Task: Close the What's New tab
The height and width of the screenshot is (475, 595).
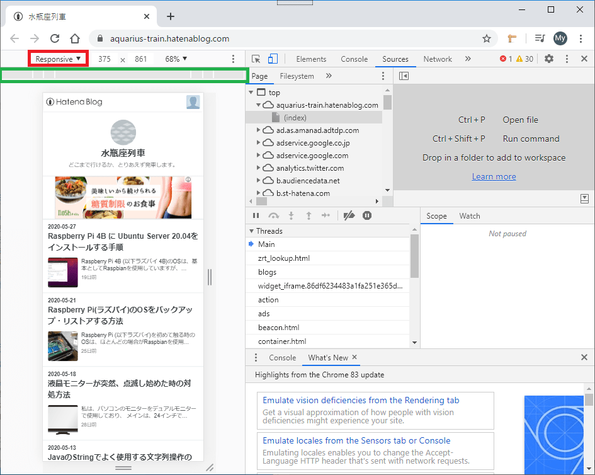Action: click(x=354, y=357)
